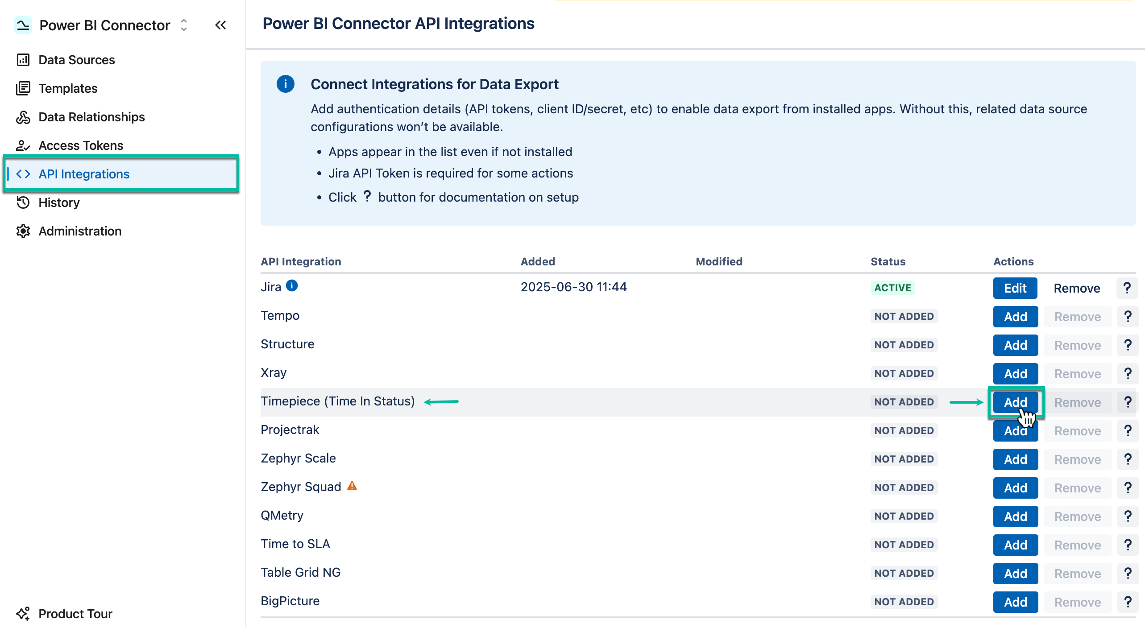Open help for the BigPicture integration
Viewport: 1145px width, 628px height.
[1128, 602]
